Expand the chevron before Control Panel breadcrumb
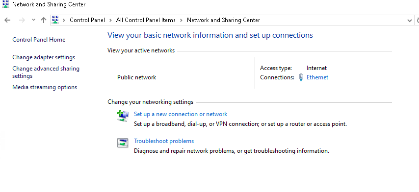The image size is (419, 192). coord(64,20)
